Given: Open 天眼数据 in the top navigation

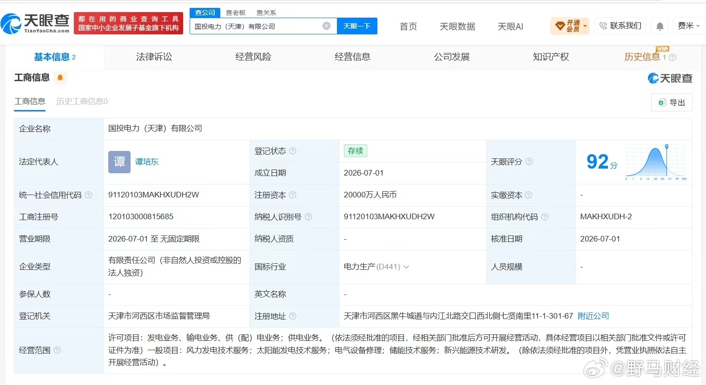Looking at the screenshot, I should coord(457,26).
